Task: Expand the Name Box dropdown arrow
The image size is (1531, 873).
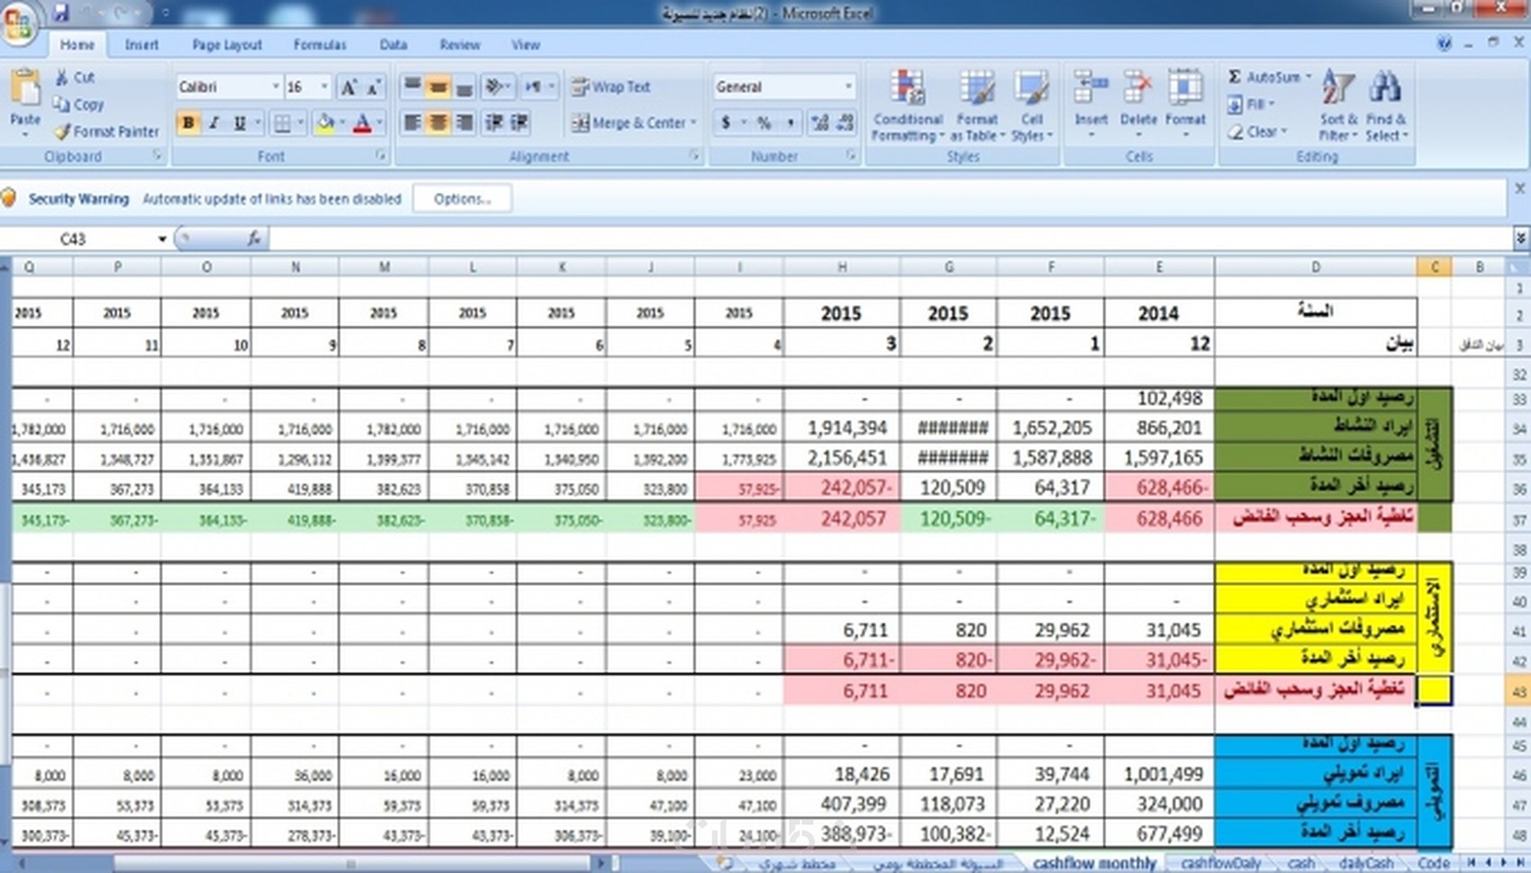Action: click(162, 238)
